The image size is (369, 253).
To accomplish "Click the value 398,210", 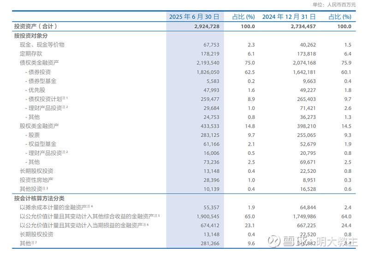I will [306, 126].
